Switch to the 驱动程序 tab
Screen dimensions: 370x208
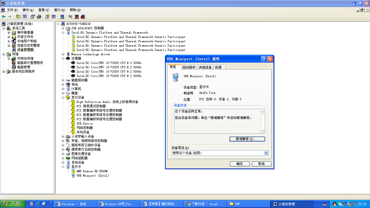pos(189,67)
